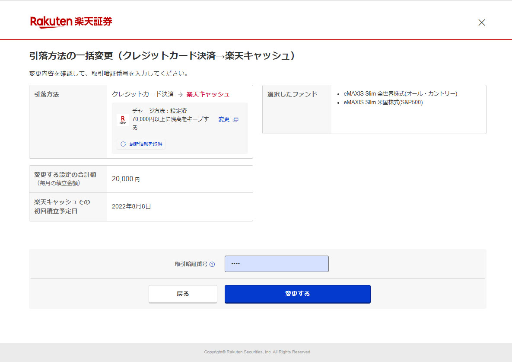Open the 変更 link for charge method
Image resolution: width=512 pixels, height=362 pixels.
(x=224, y=119)
